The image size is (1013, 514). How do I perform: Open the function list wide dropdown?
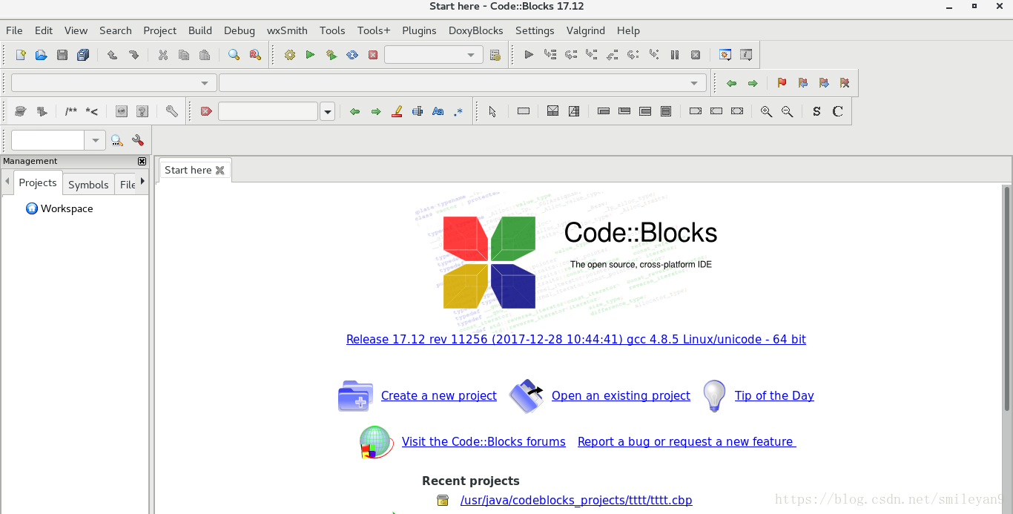click(463, 83)
